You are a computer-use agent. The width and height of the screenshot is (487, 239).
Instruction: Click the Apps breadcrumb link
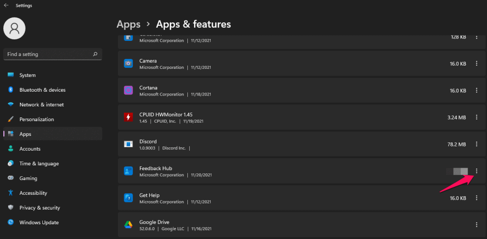(128, 24)
